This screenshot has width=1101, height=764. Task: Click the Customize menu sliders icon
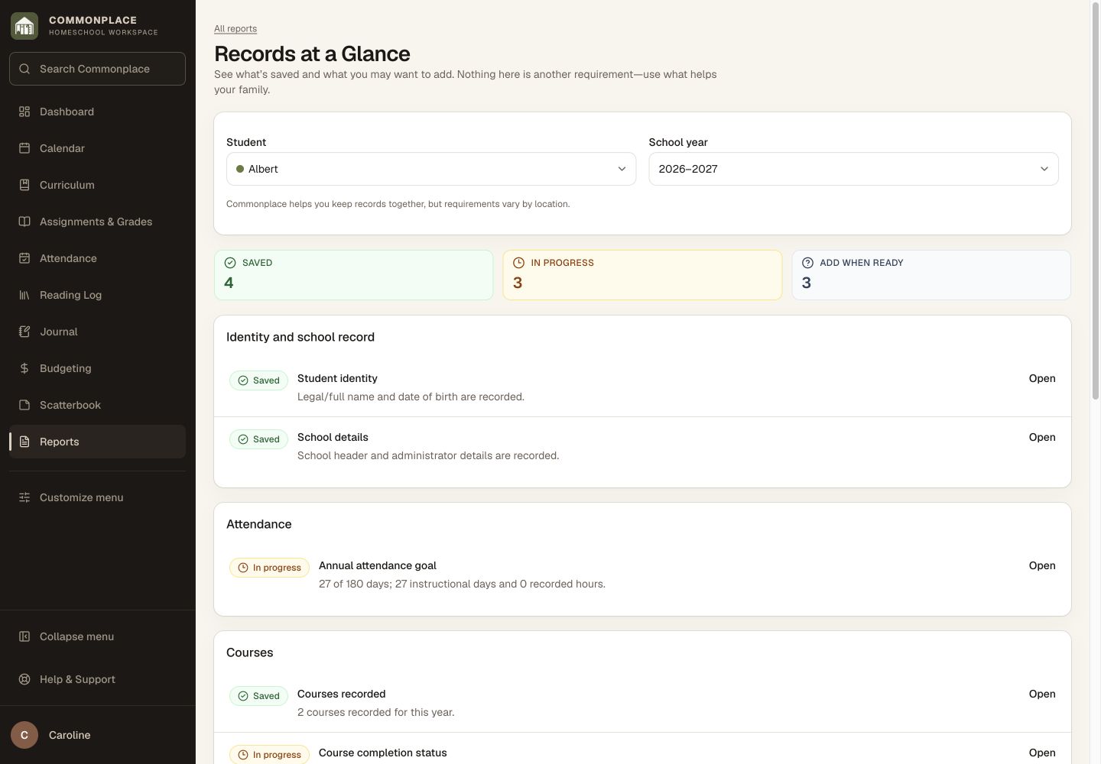click(24, 497)
